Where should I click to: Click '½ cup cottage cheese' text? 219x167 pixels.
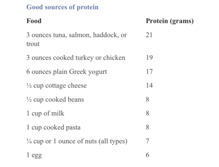(57, 86)
